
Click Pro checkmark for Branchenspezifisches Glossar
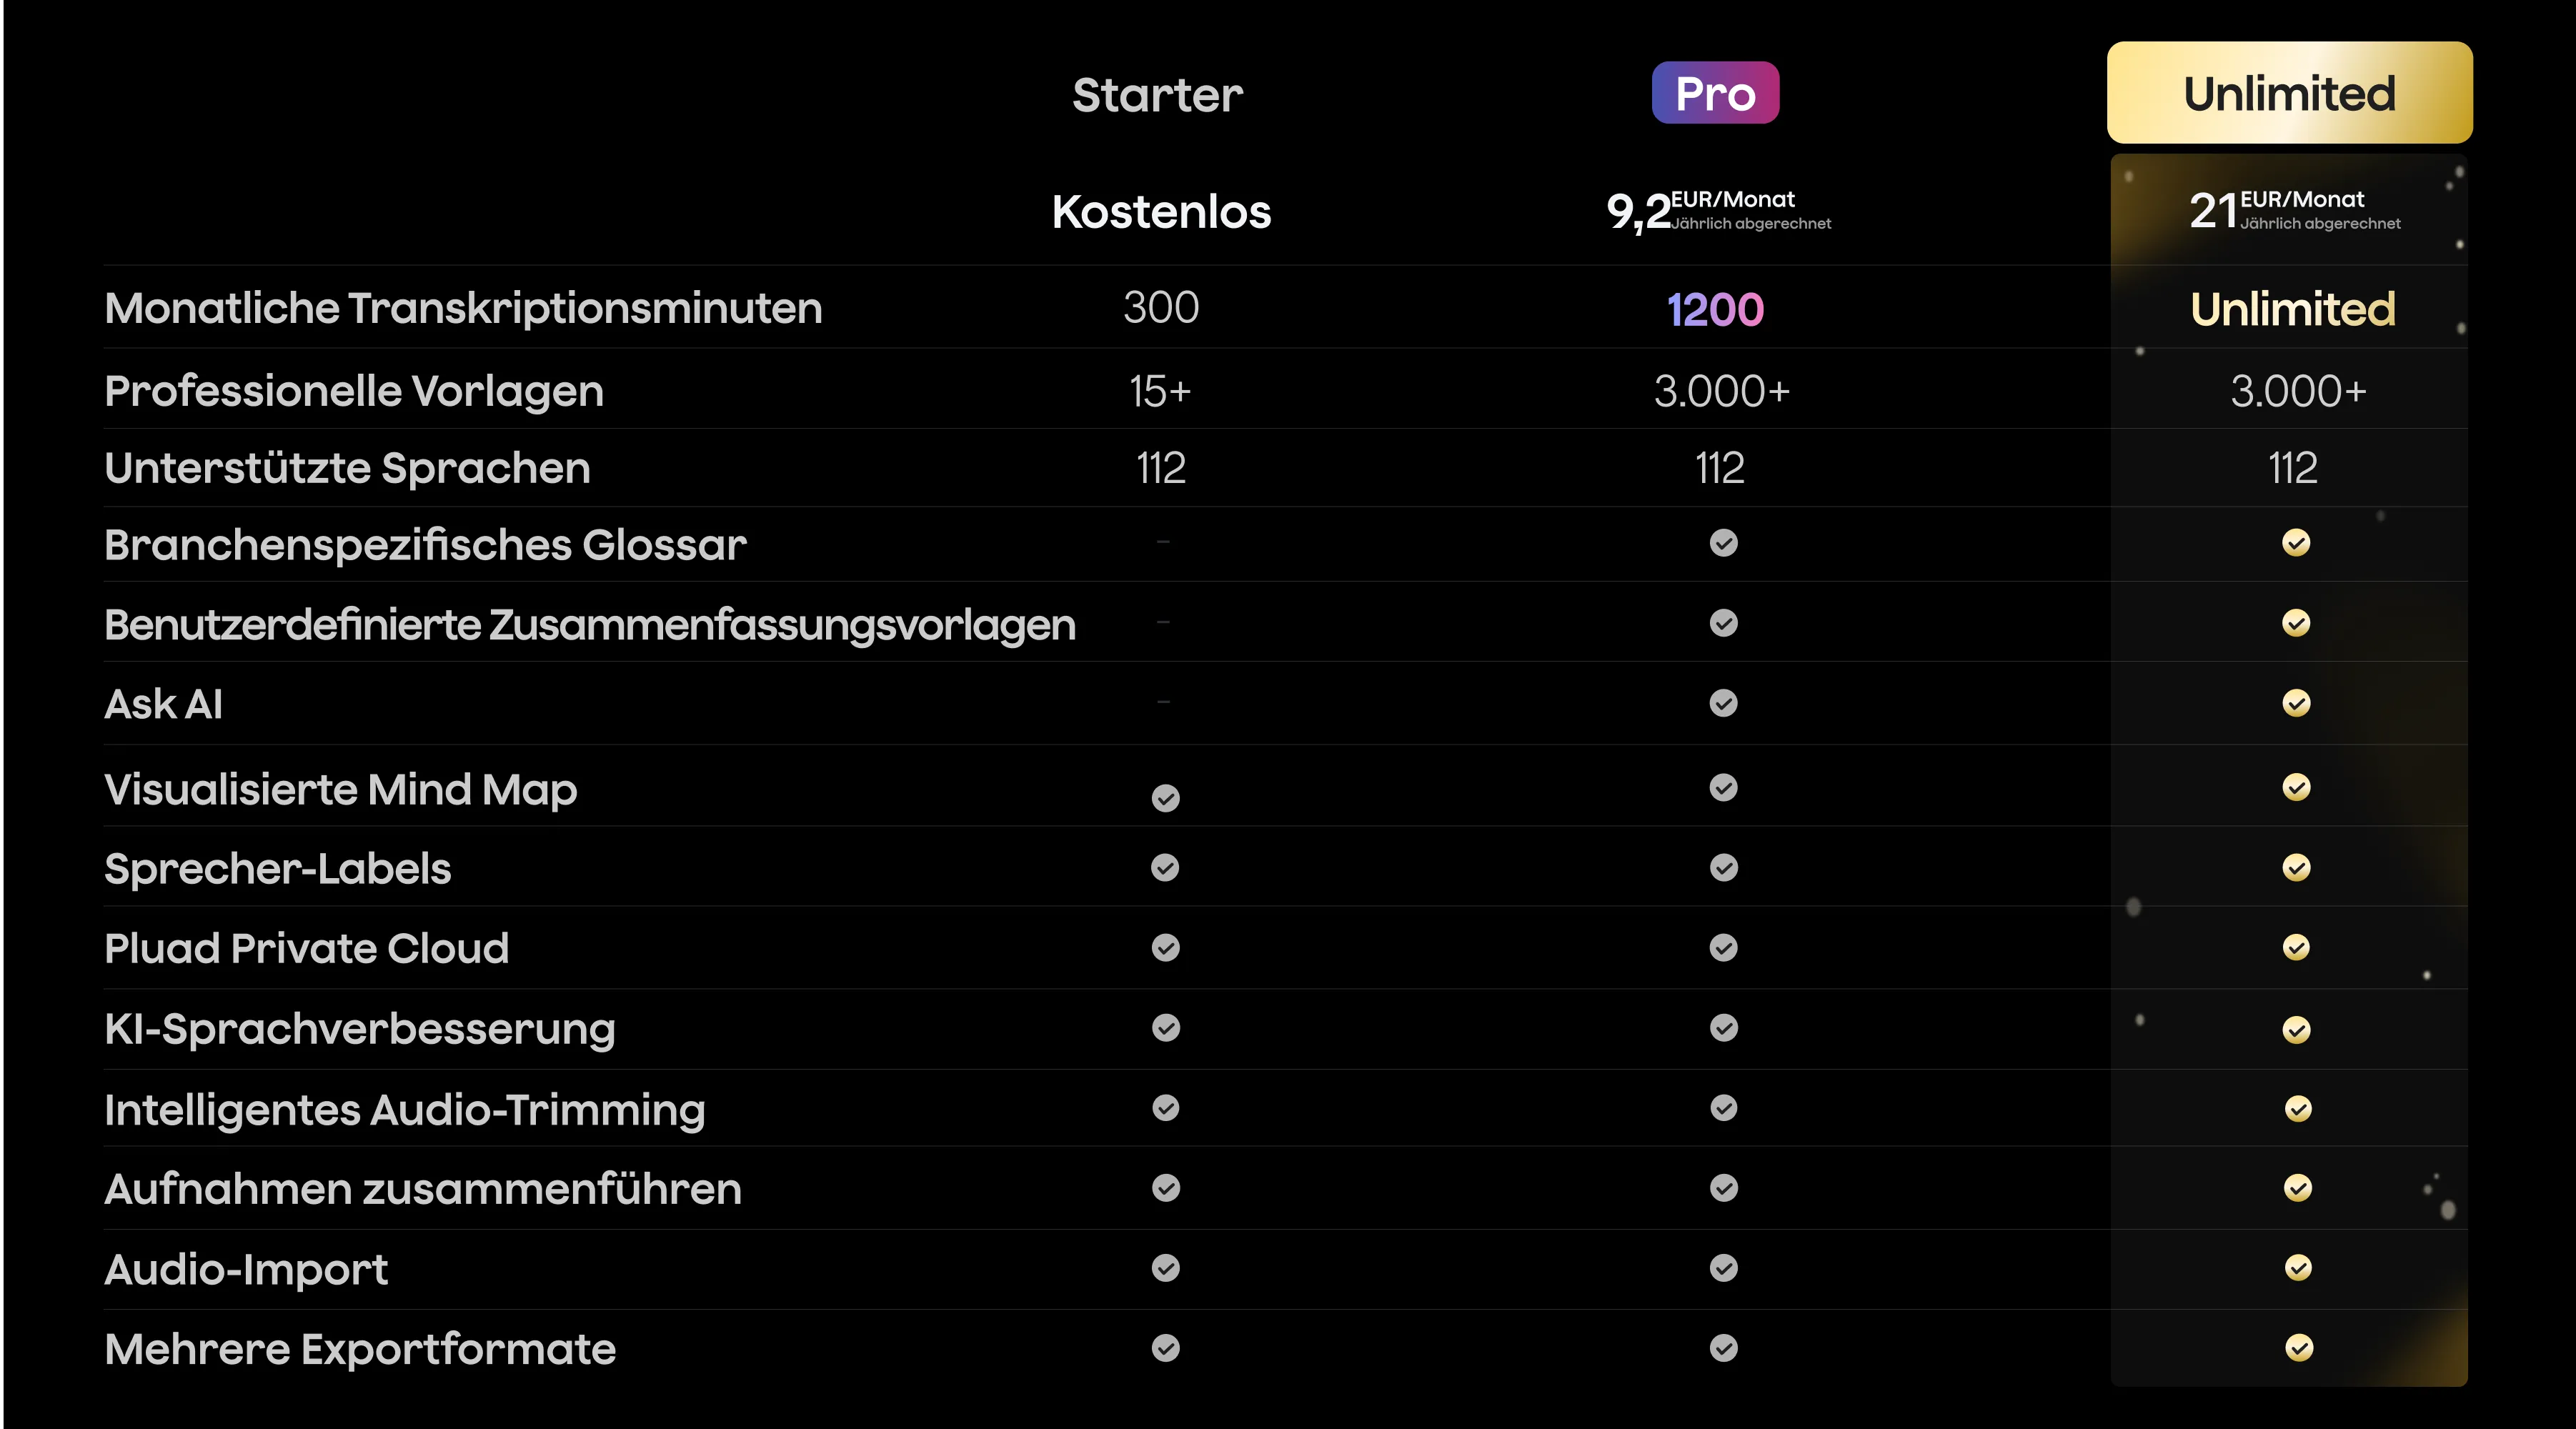(1723, 543)
